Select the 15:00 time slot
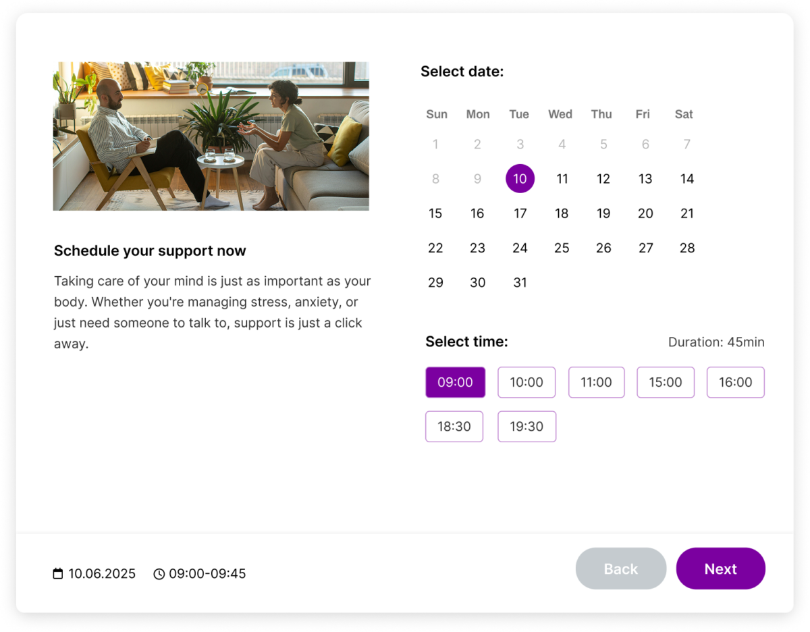 [666, 382]
